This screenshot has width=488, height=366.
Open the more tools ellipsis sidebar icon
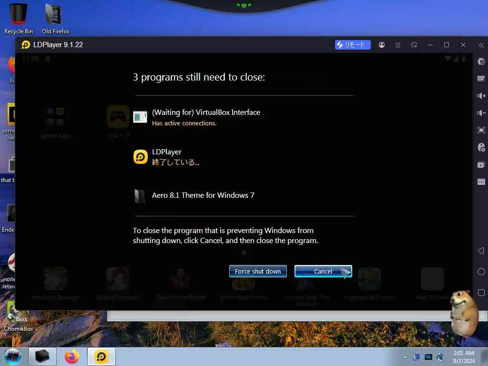click(x=481, y=182)
